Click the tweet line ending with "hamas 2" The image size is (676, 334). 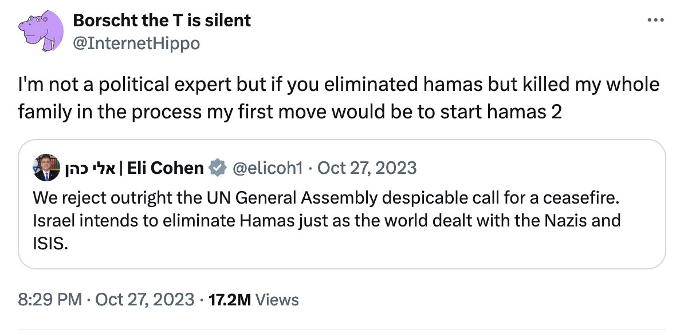pyautogui.click(x=289, y=112)
